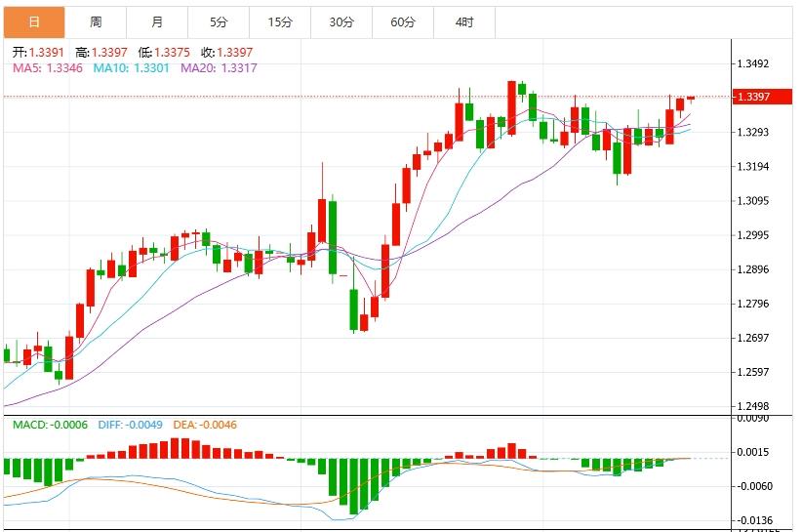Show the 30分 interval chart
Viewport: 802px width, 532px height.
[341, 21]
